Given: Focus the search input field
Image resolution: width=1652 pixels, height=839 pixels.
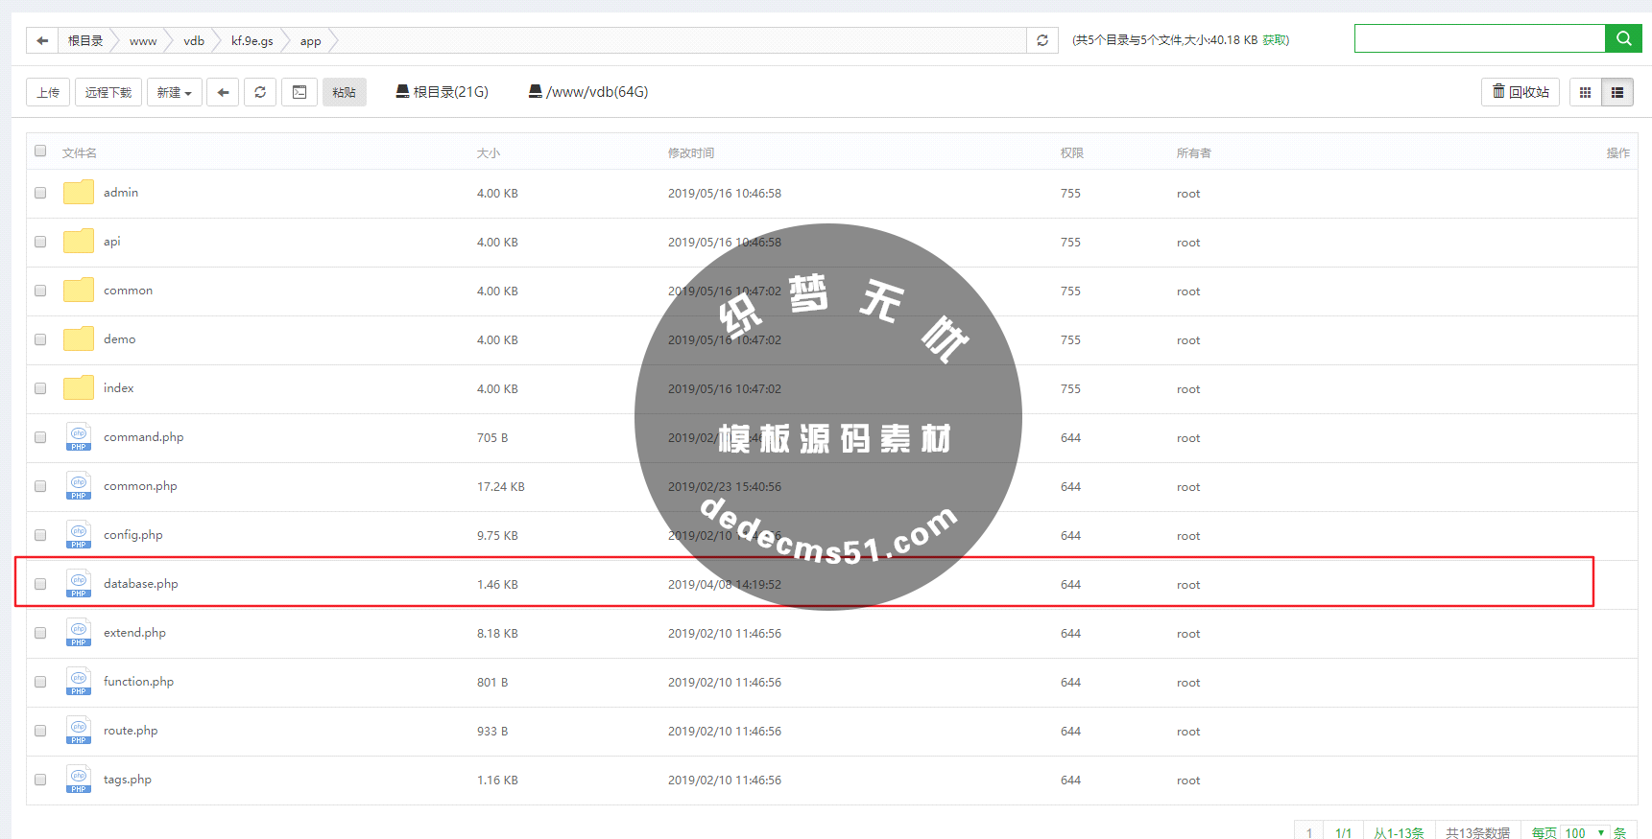Looking at the screenshot, I should click(x=1479, y=38).
